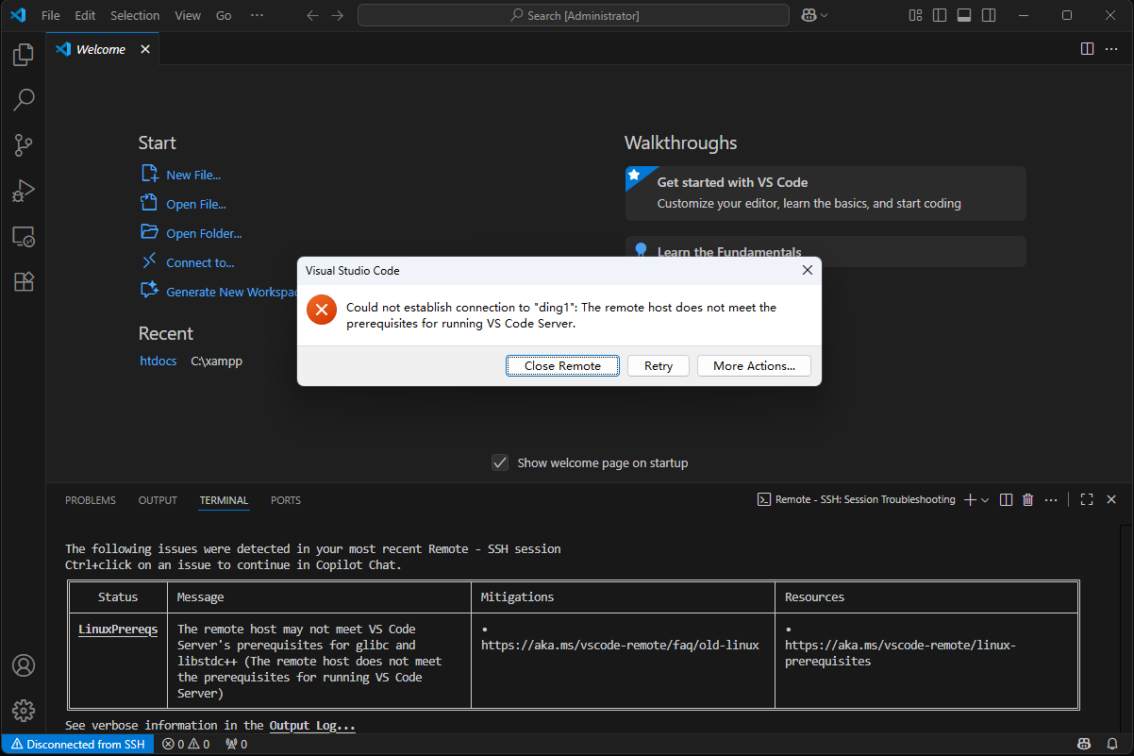Open the Selection menu
Screen dimensions: 1134x756
(x=135, y=15)
